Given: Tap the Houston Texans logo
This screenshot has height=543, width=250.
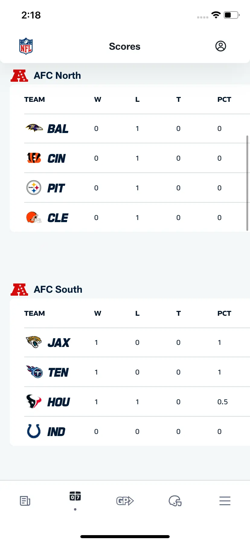Looking at the screenshot, I should pos(34,401).
